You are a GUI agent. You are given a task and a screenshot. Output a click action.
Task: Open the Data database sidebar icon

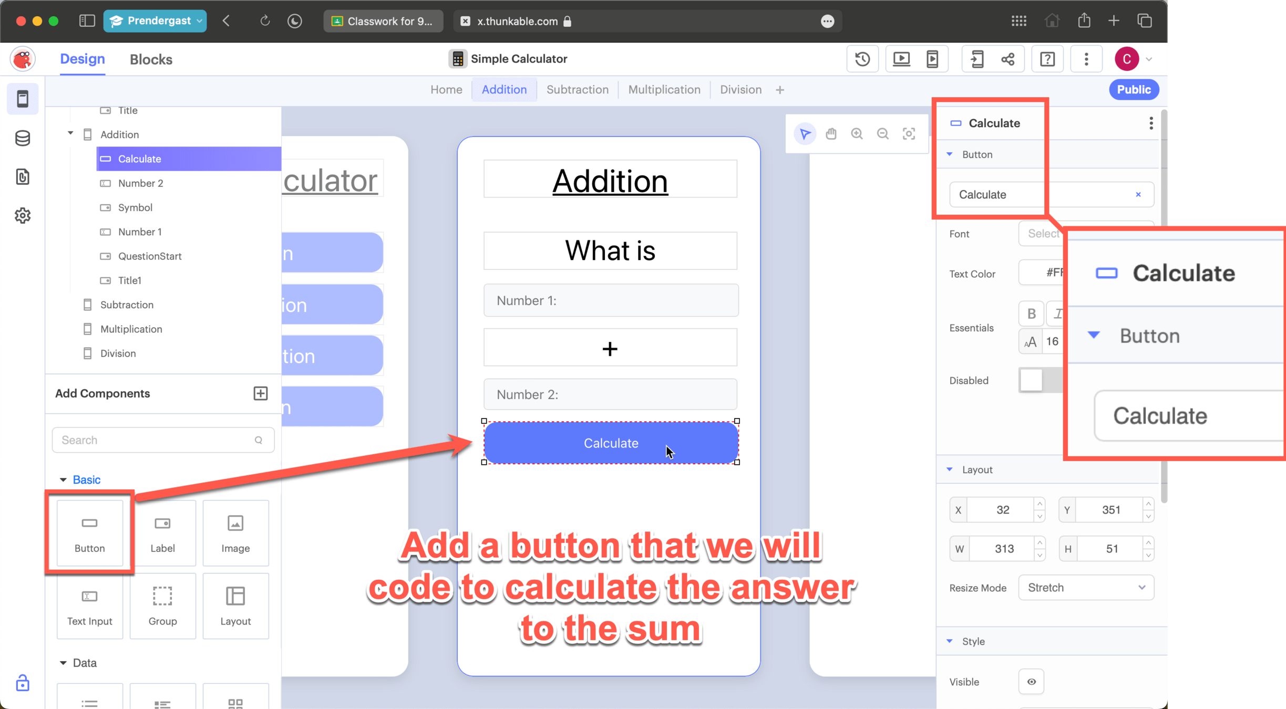[23, 138]
